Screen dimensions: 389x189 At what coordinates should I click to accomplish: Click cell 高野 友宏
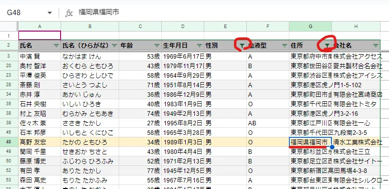(40, 142)
